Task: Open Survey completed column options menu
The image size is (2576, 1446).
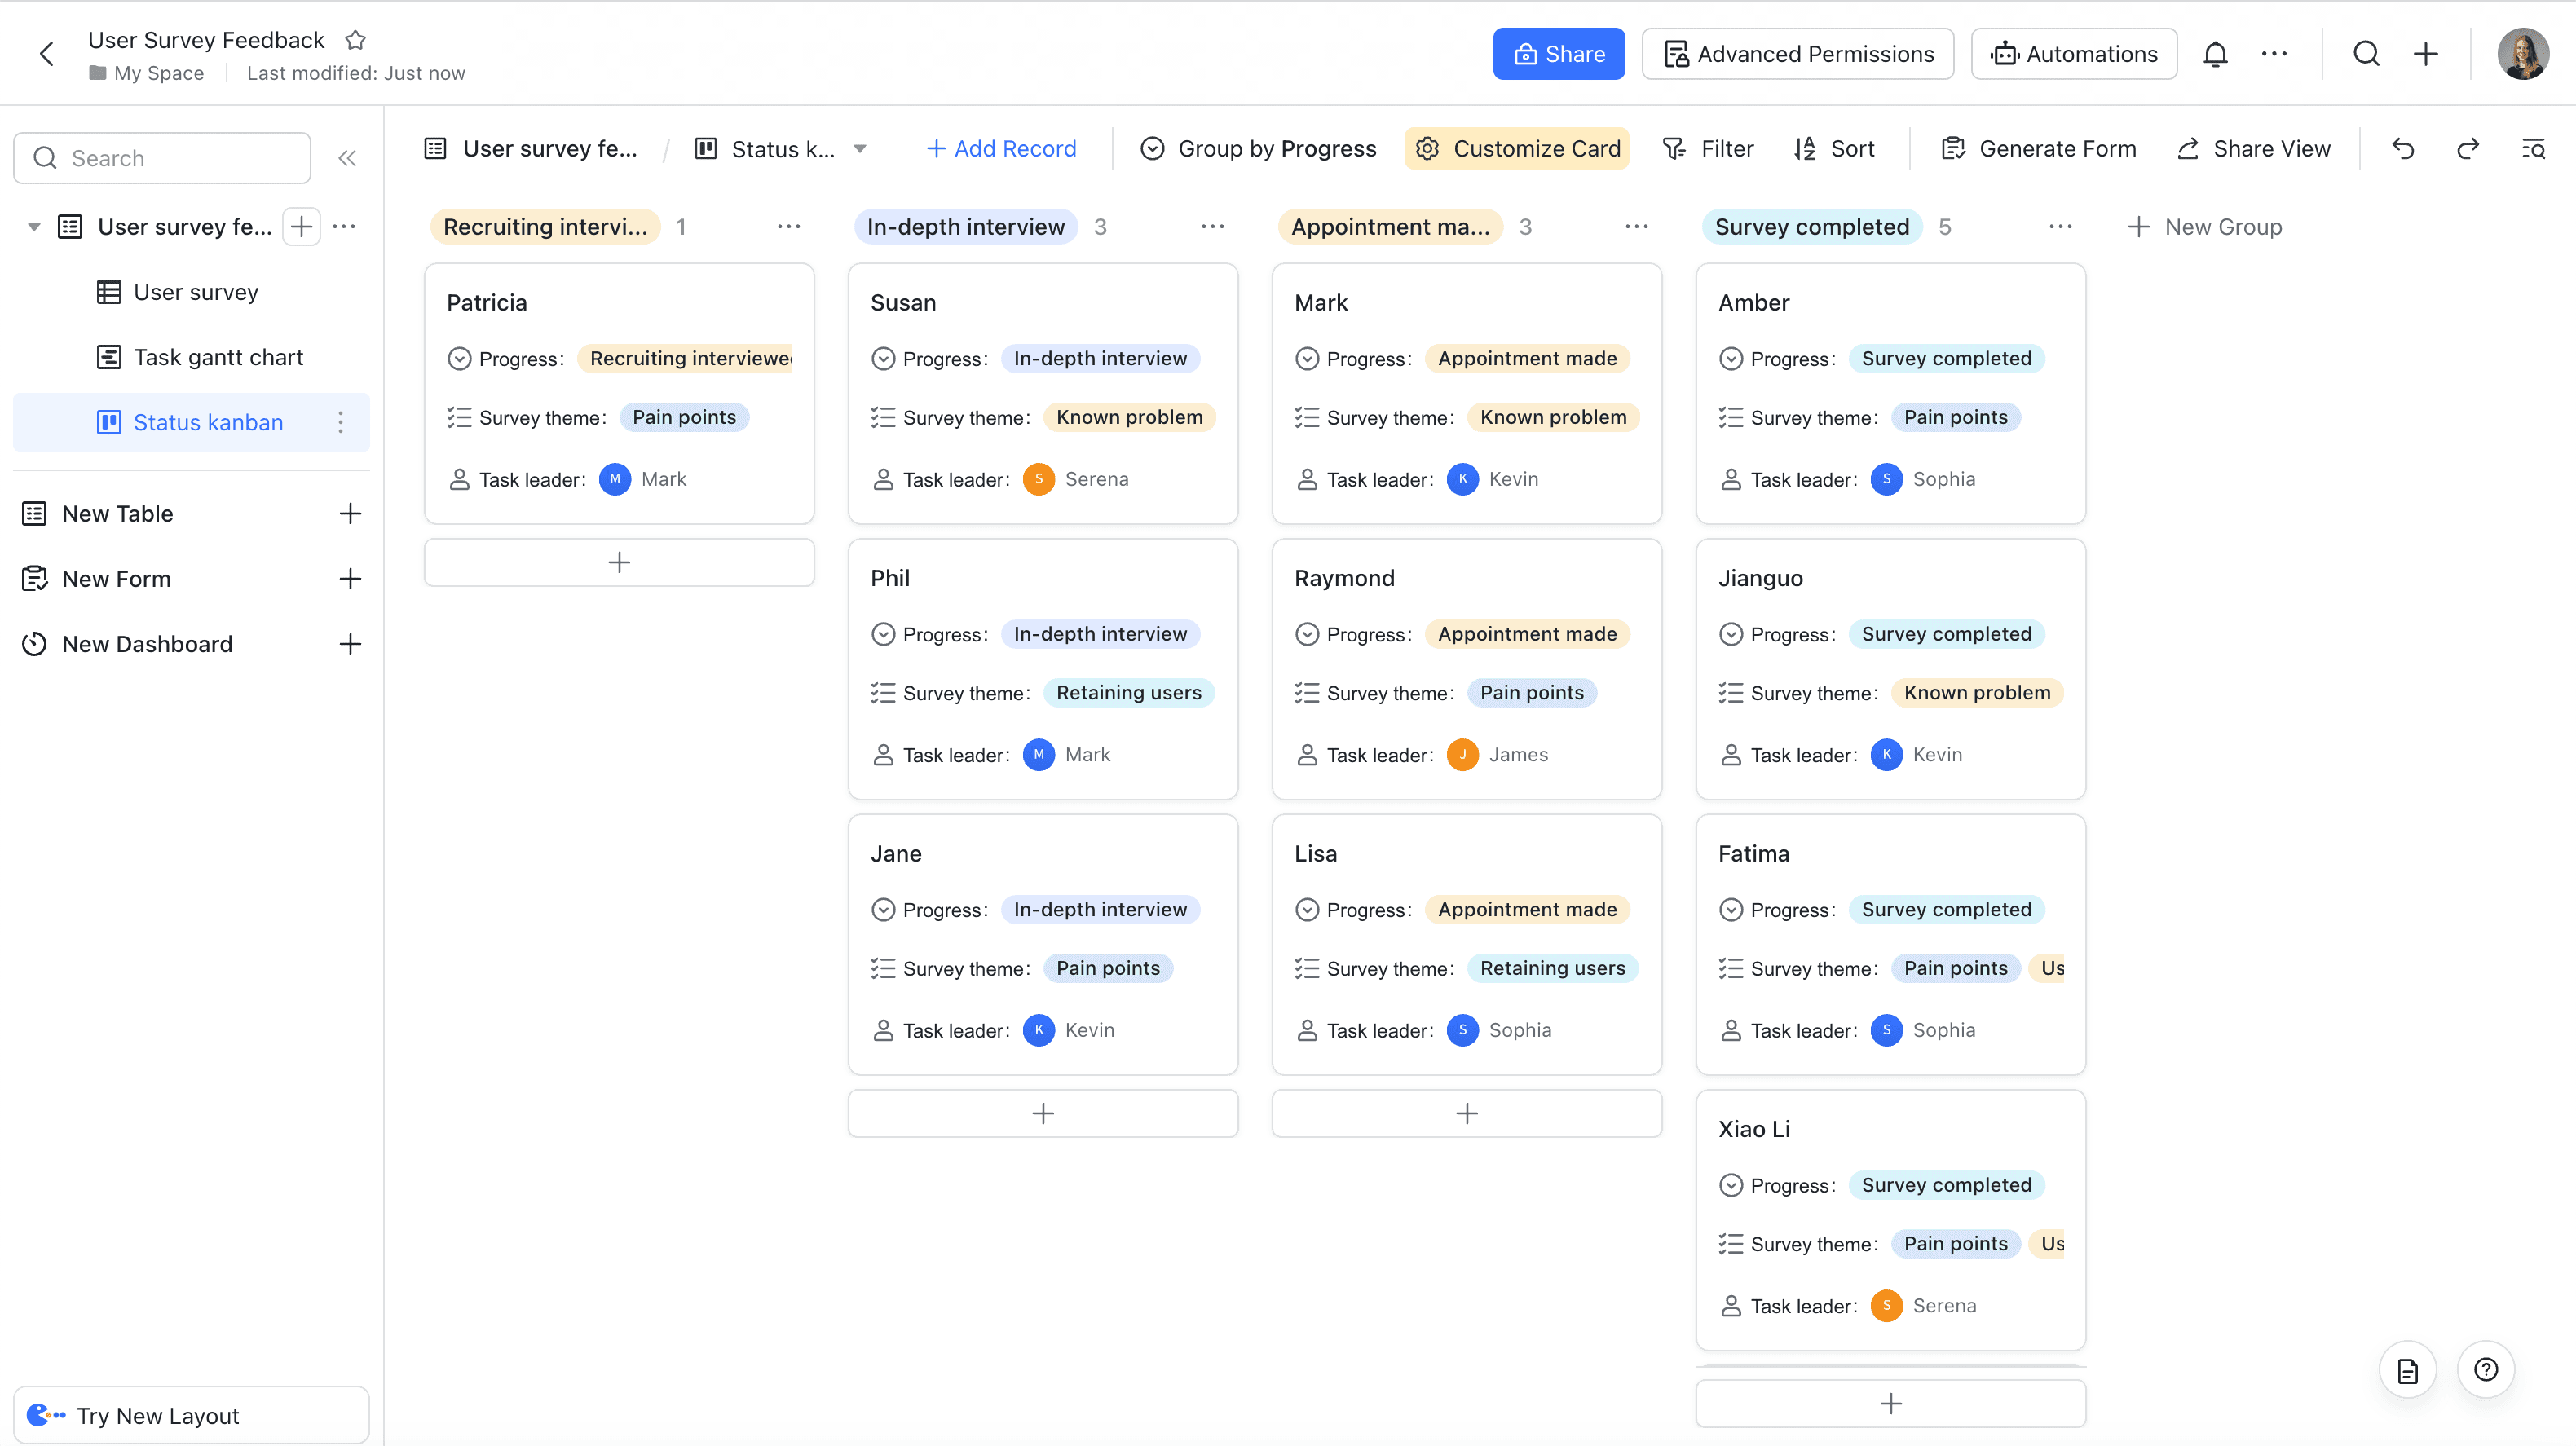Action: pos(2060,227)
